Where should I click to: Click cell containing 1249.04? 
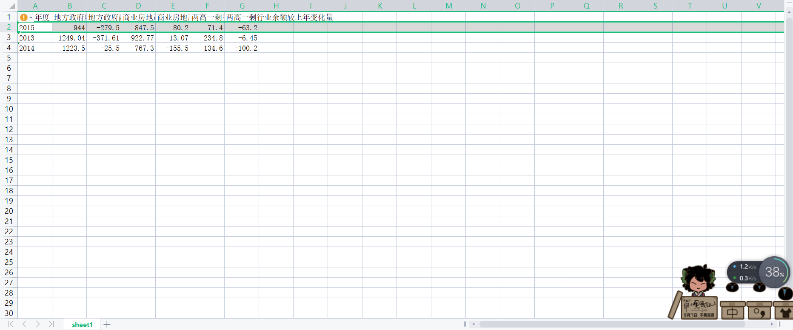[x=69, y=38]
